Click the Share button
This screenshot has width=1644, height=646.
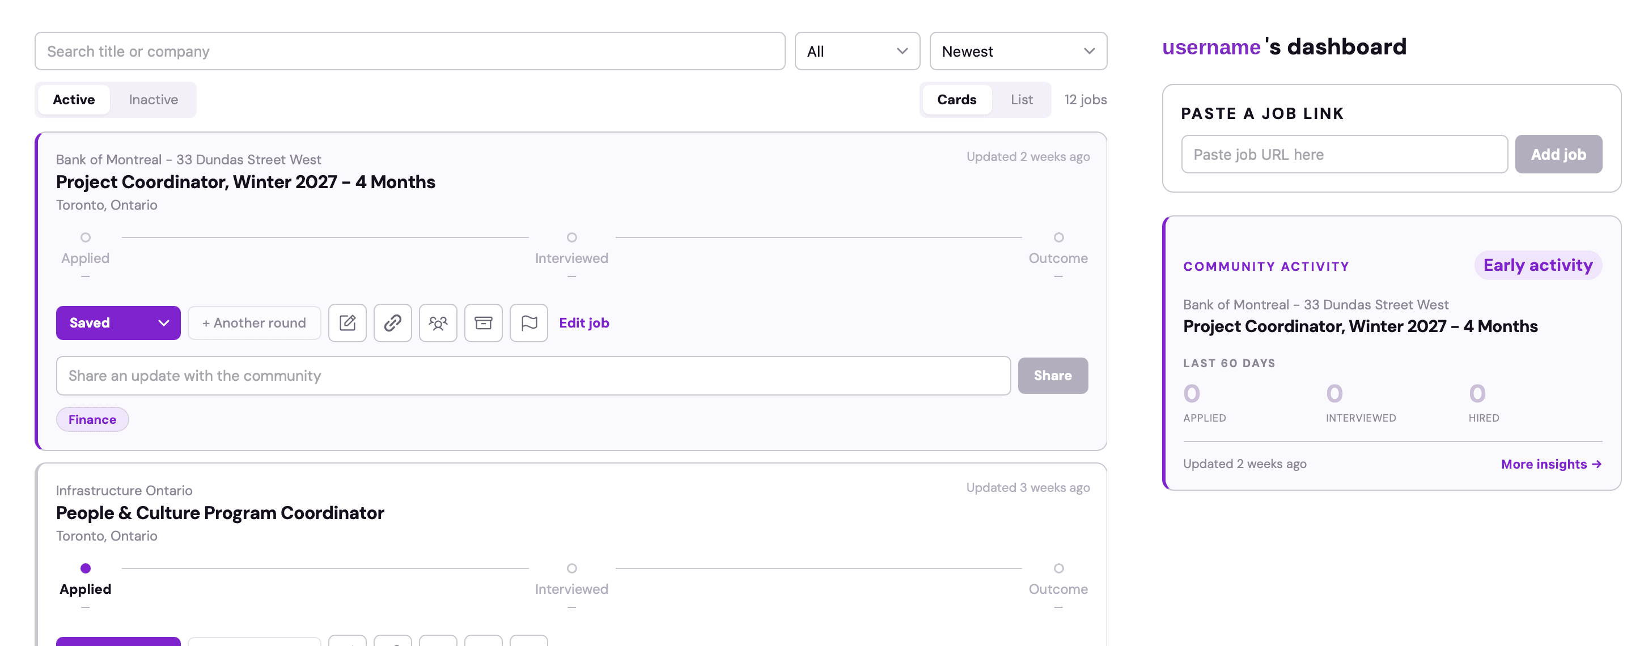(x=1052, y=376)
